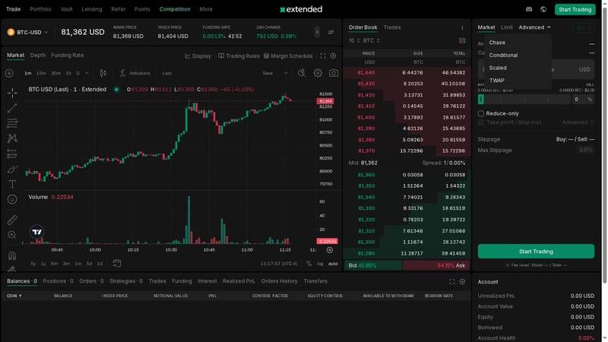Screen dimensions: 608x342
Task: Set chart range to 5d
Action: pos(89,264)
